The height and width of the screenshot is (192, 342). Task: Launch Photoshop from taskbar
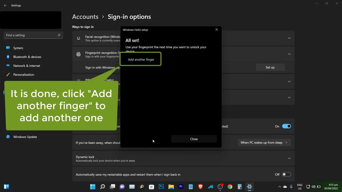[x=161, y=187]
